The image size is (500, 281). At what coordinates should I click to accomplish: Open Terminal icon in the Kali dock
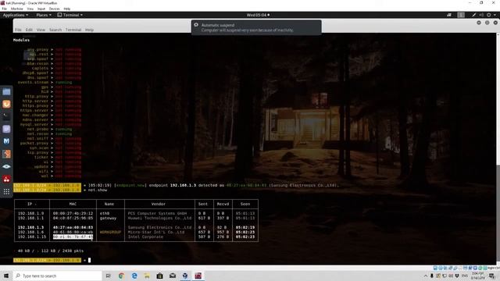click(6, 116)
